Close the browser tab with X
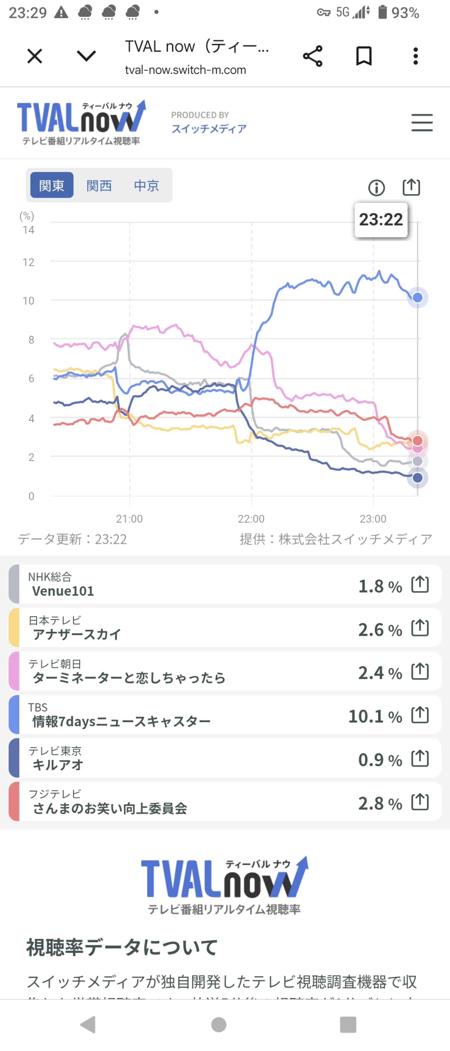Screen dimensions: 450x1051 pos(35,56)
